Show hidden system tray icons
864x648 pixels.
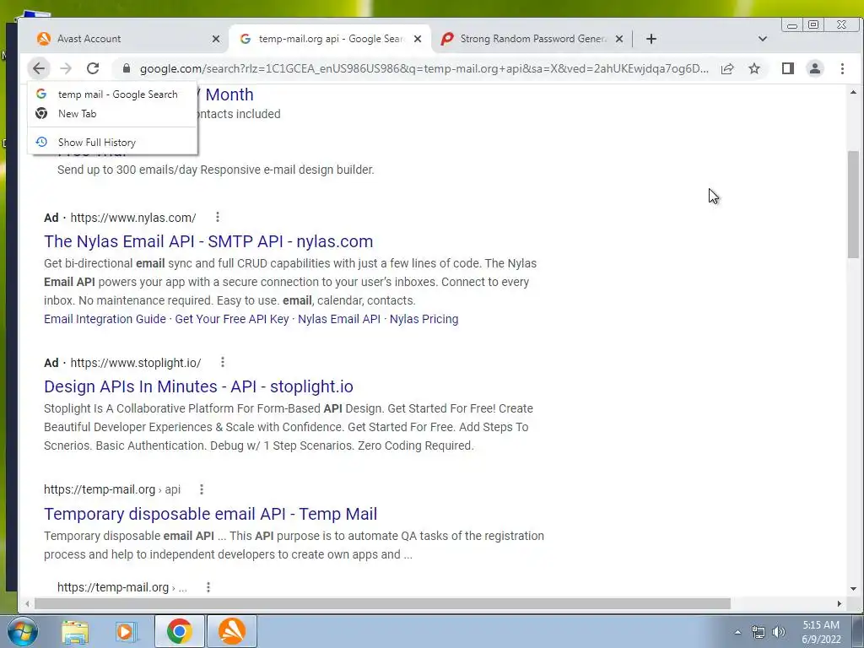[737, 632]
